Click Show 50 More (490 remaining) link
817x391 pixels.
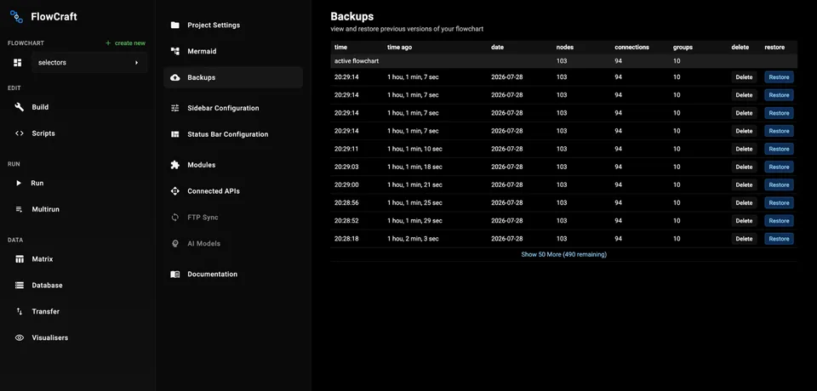563,255
